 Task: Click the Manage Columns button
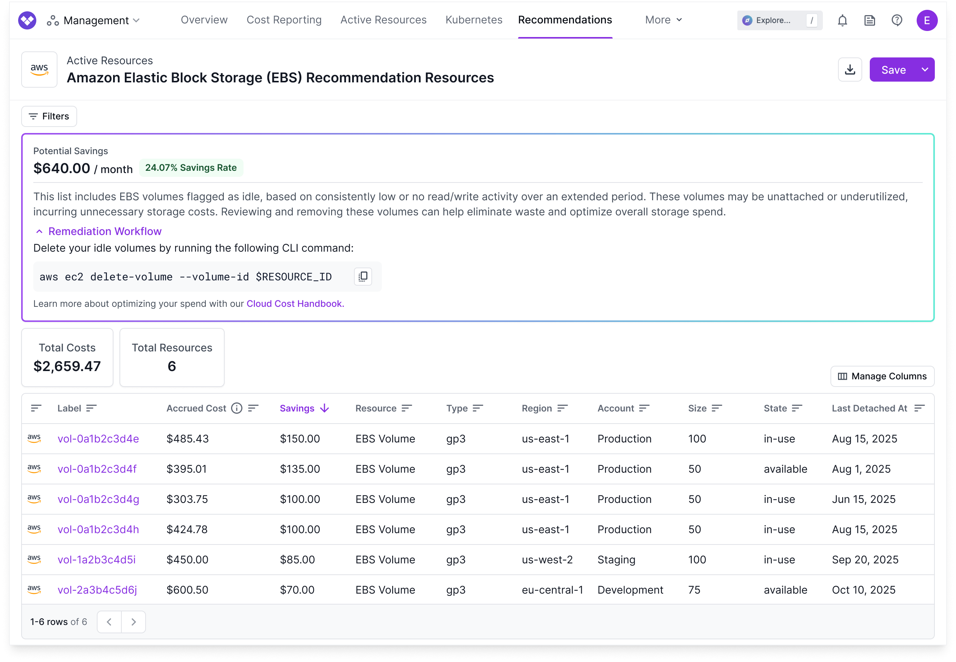click(882, 376)
